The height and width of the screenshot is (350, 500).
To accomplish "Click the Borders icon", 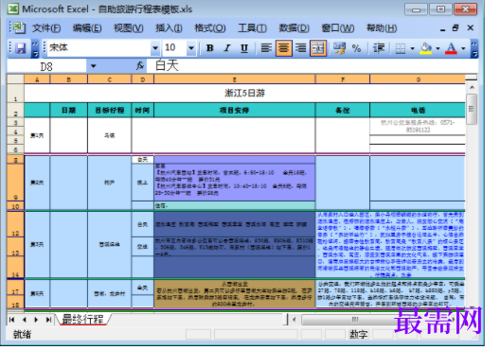I will click(401, 48).
